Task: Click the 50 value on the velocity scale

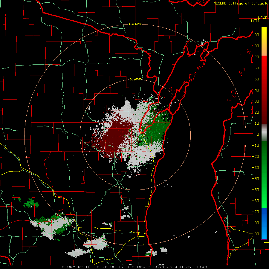Action: click(257, 79)
